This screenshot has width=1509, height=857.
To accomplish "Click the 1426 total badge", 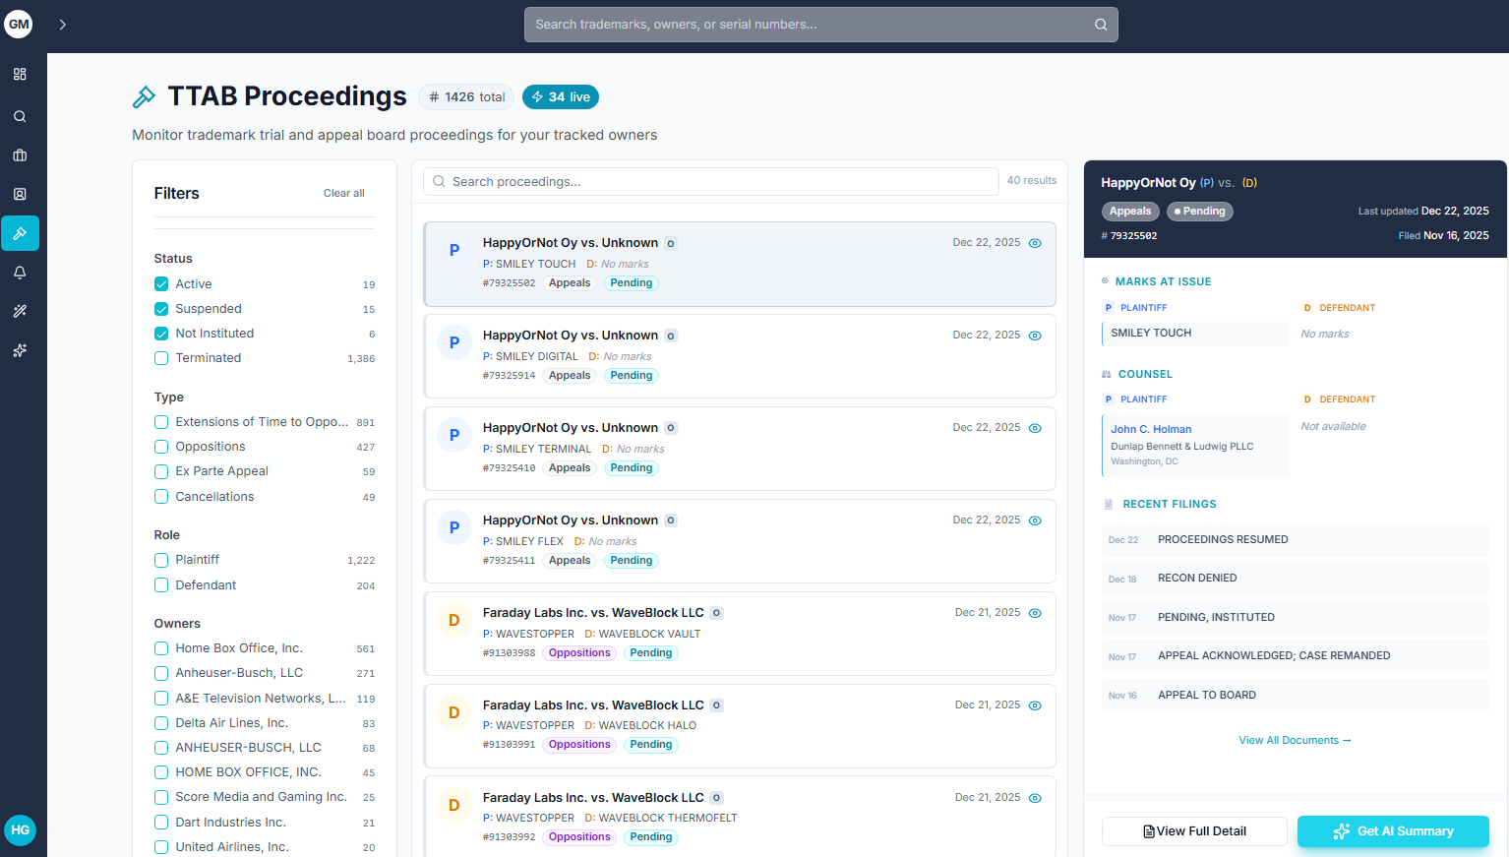I will coord(467,96).
